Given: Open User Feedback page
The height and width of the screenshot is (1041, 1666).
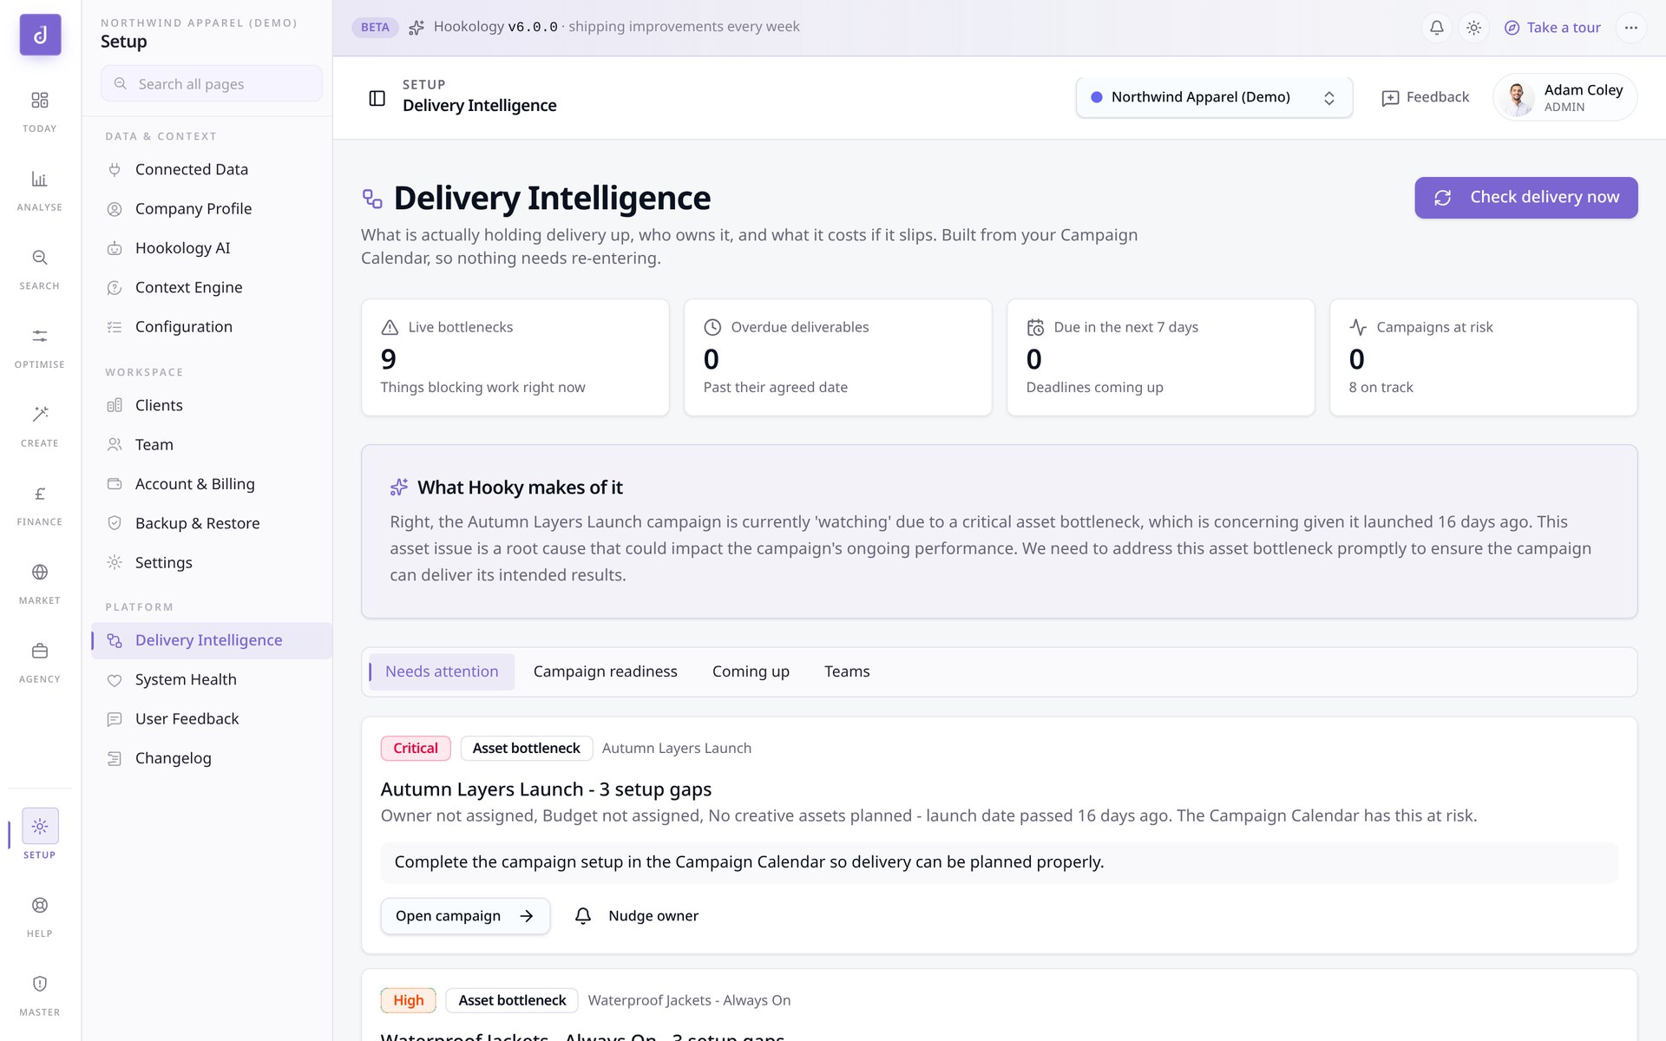Looking at the screenshot, I should pyautogui.click(x=211, y=719).
